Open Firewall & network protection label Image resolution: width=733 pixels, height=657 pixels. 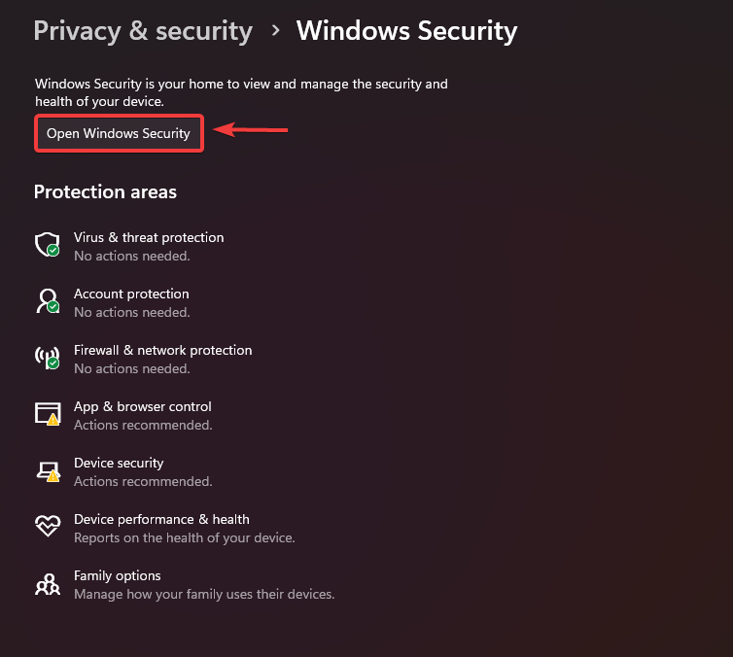coord(162,350)
